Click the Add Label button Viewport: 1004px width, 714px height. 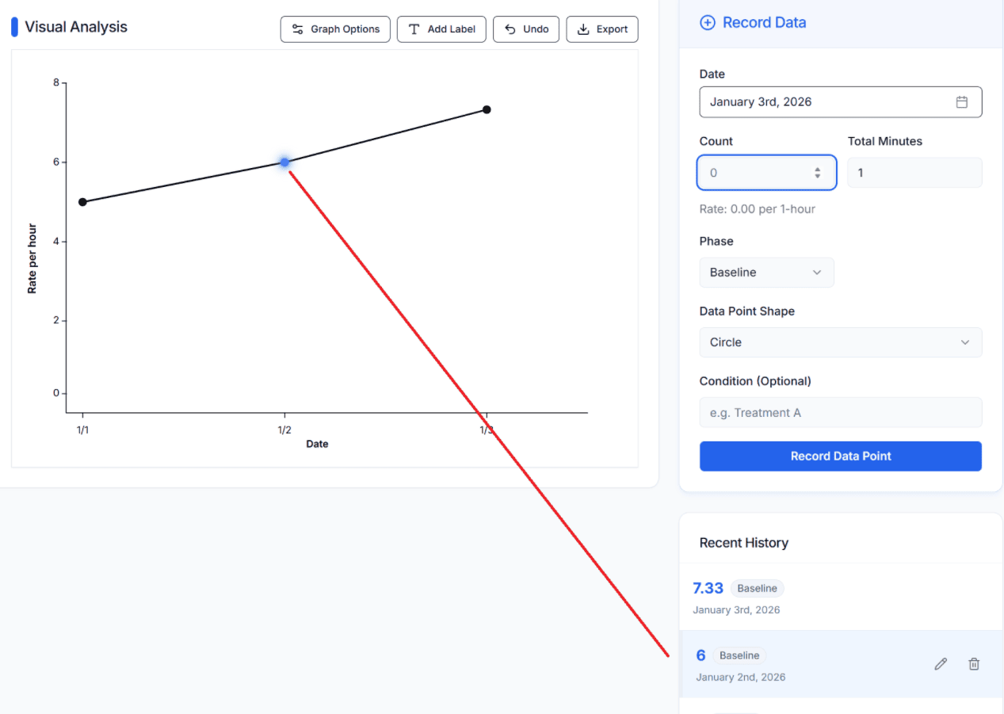click(x=441, y=29)
